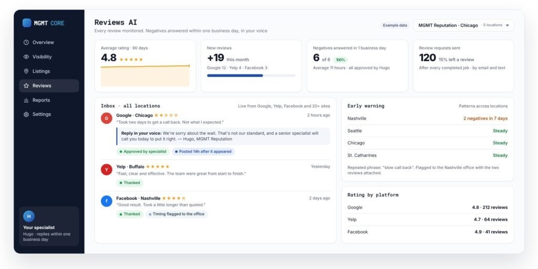The width and height of the screenshot is (538, 269).
Task: Select the Reviews menu item
Action: click(49, 85)
